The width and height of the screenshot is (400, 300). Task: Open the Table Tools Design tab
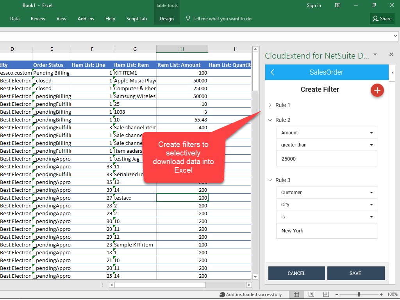tap(166, 19)
